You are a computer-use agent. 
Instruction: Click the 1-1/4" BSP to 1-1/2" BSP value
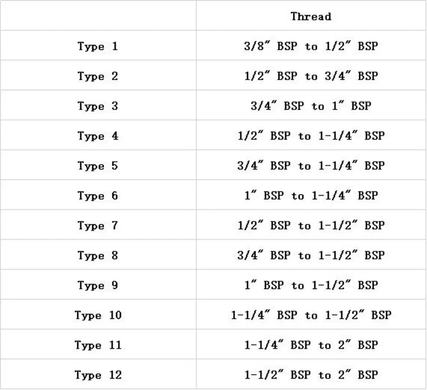click(x=311, y=315)
